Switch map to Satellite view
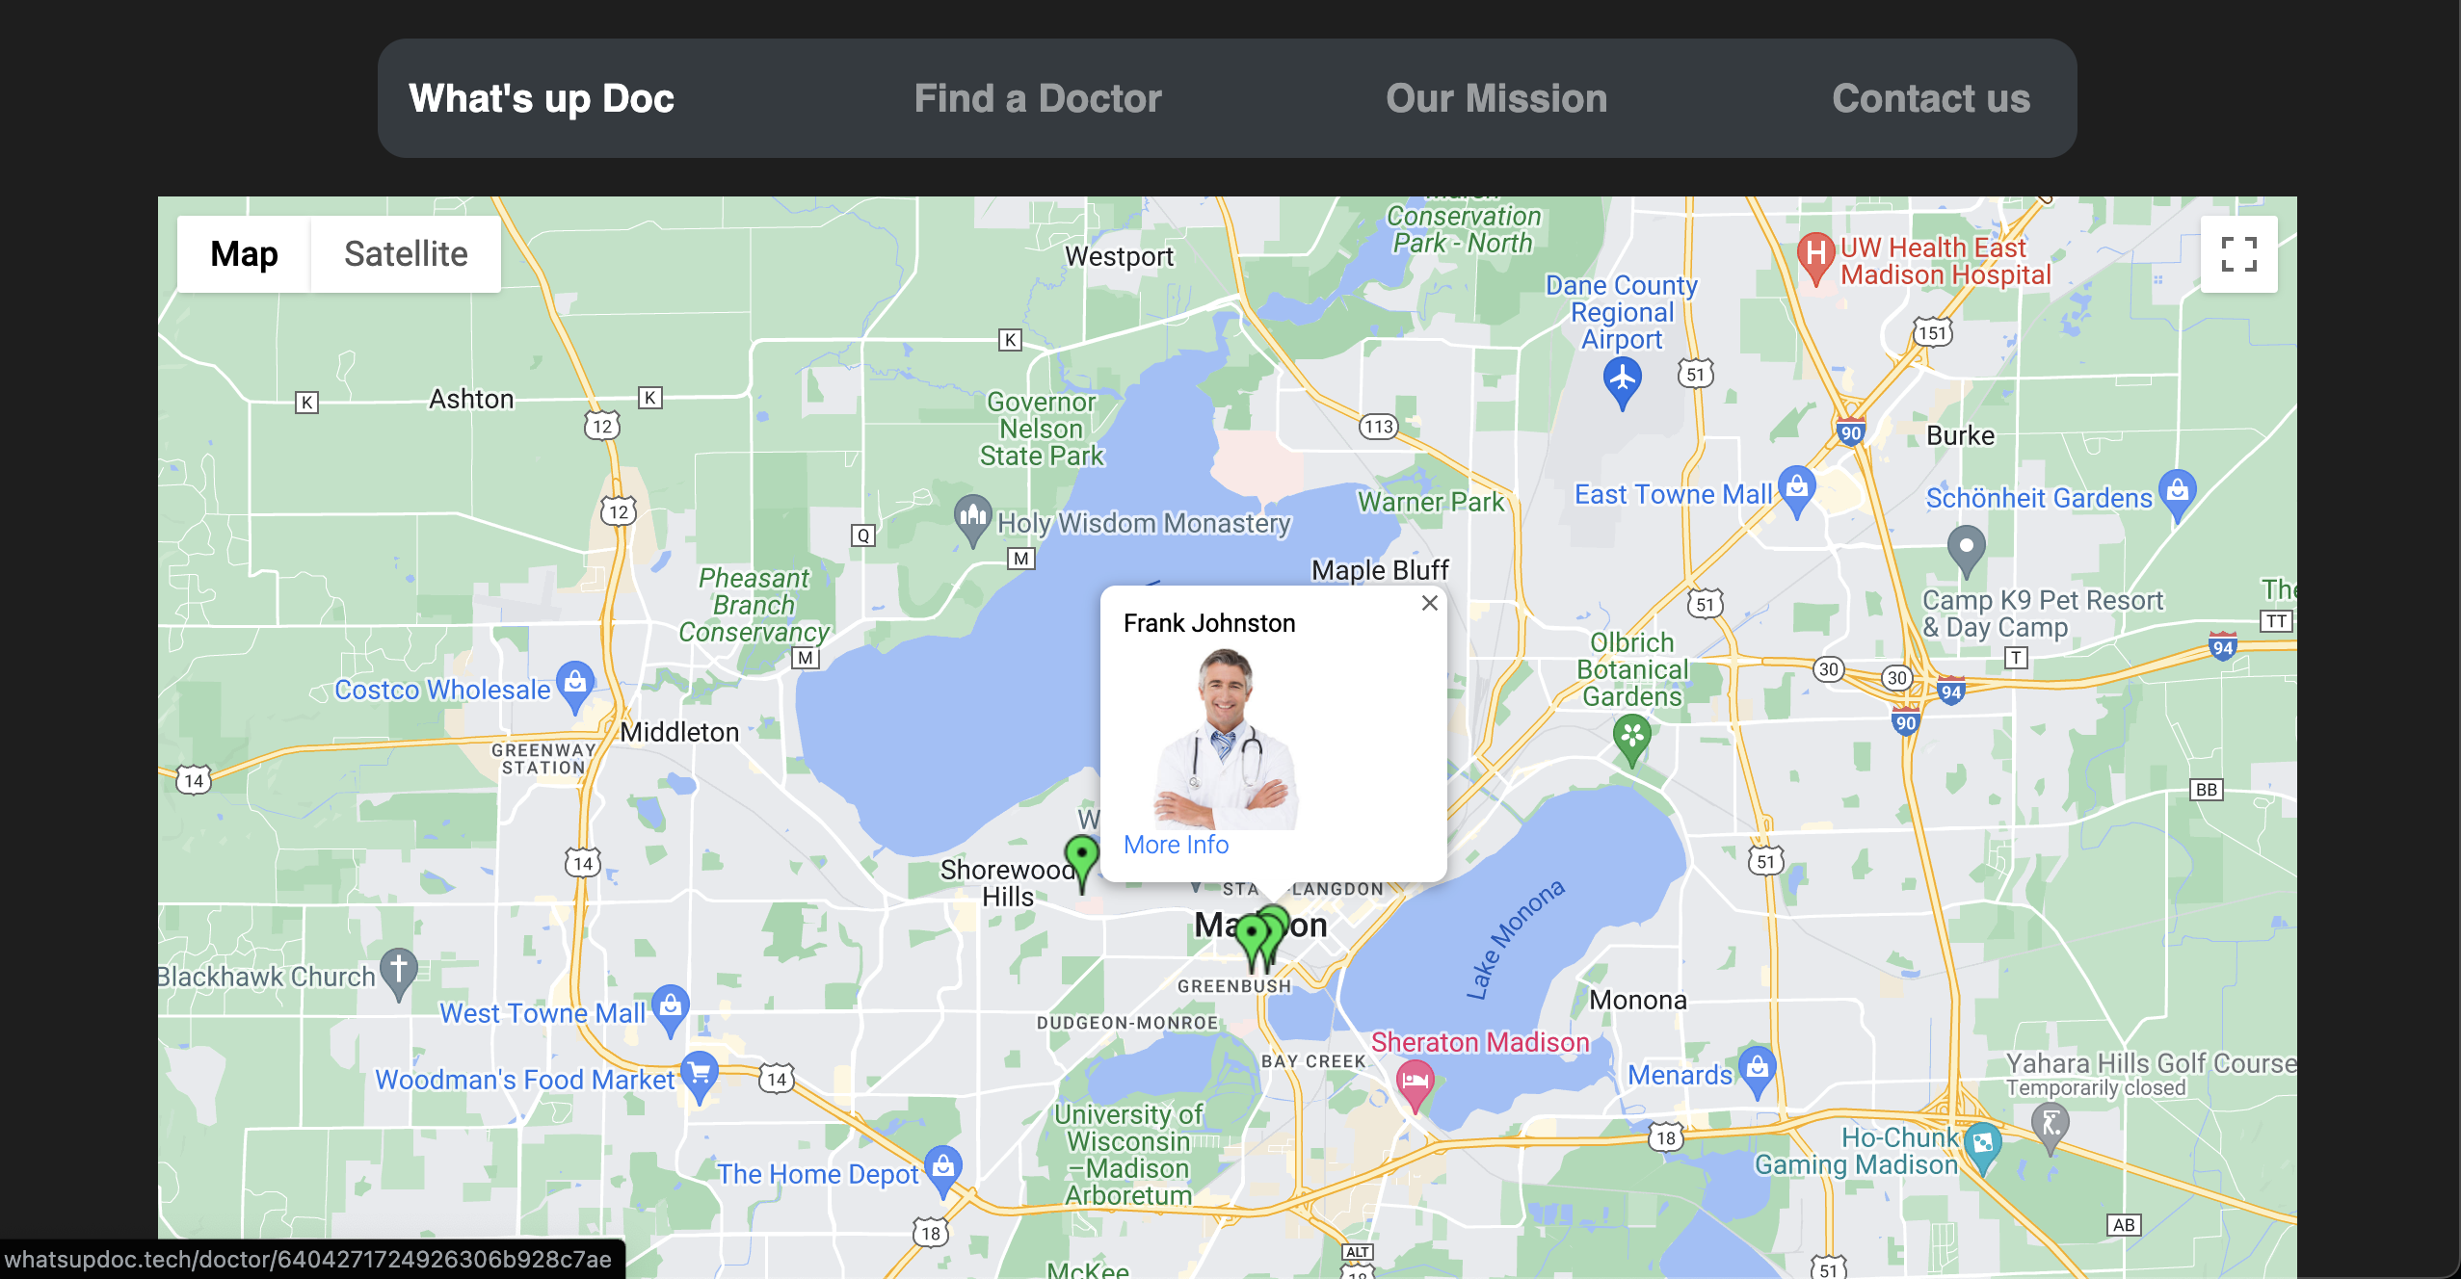 click(x=406, y=254)
